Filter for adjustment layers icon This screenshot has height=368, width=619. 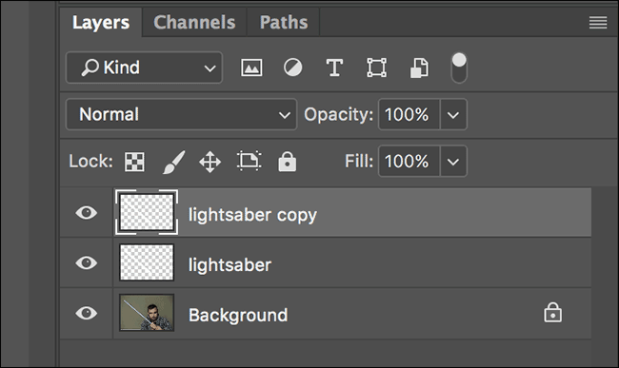pyautogui.click(x=293, y=68)
